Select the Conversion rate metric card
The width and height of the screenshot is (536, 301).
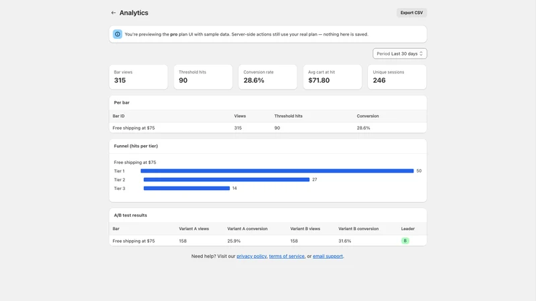tap(267, 77)
